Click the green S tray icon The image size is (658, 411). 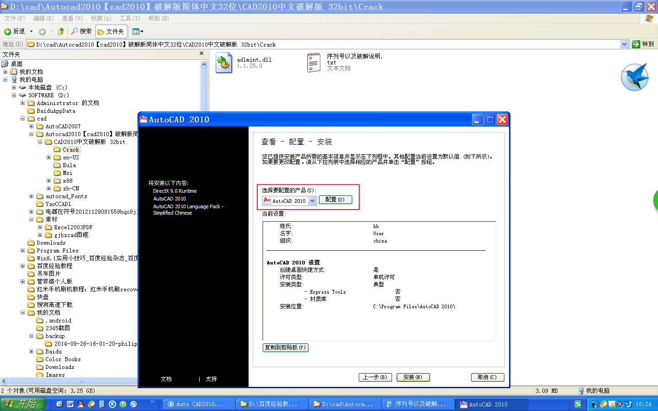pyautogui.click(x=578, y=404)
